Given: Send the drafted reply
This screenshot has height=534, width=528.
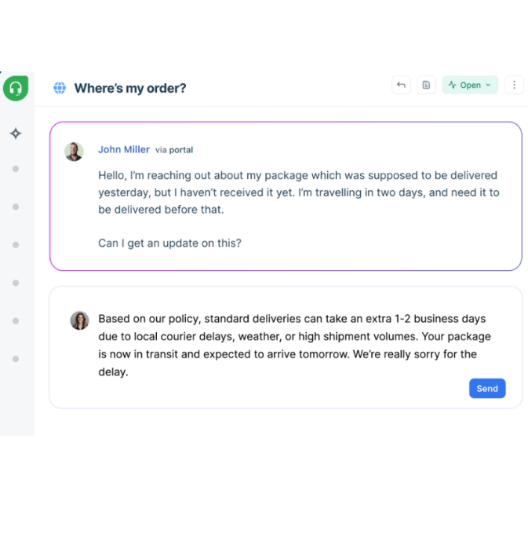Looking at the screenshot, I should click(486, 389).
